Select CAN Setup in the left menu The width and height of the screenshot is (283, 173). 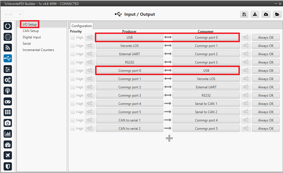(31, 31)
